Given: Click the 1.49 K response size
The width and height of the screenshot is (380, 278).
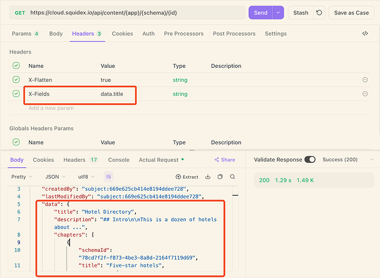Looking at the screenshot, I should (305, 180).
